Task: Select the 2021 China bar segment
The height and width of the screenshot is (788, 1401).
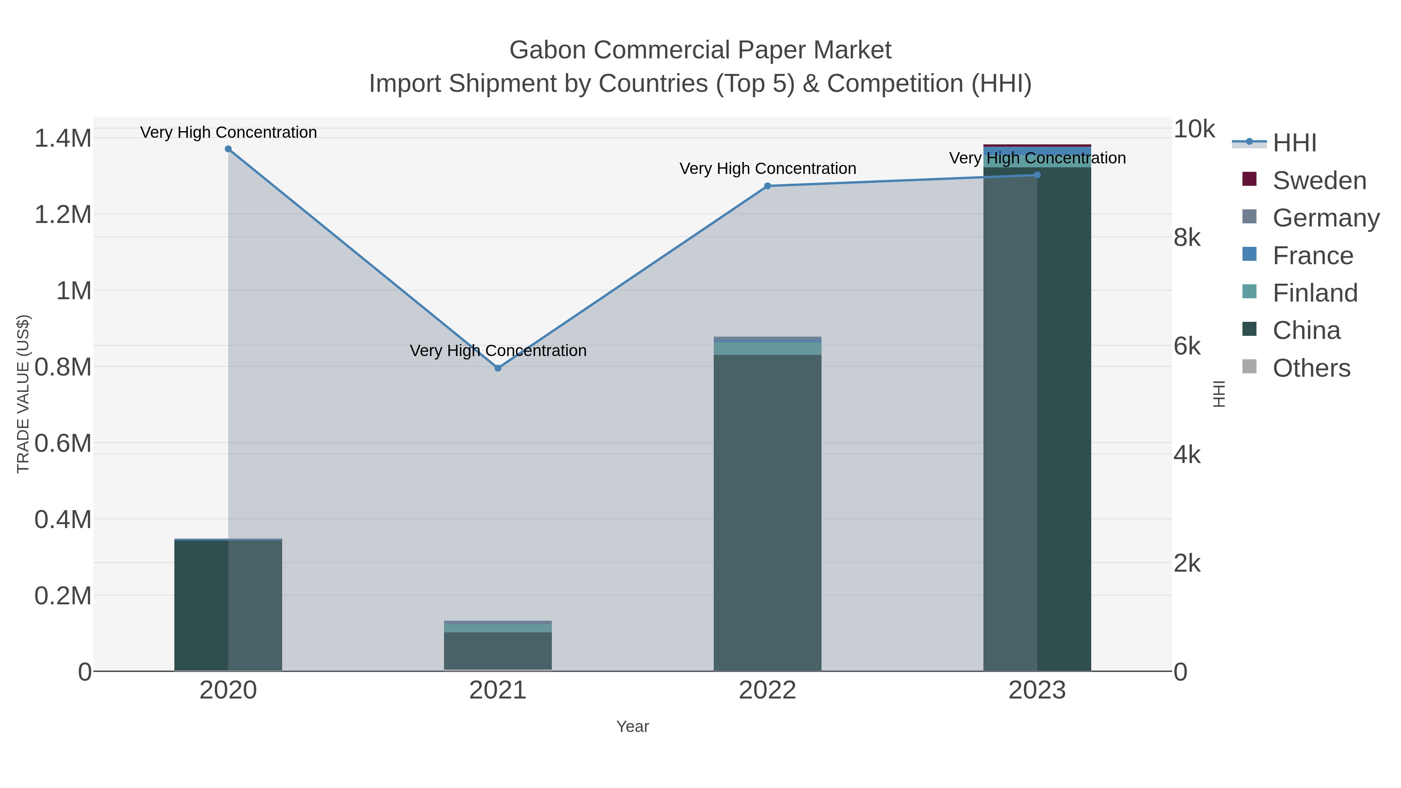Action: point(498,650)
